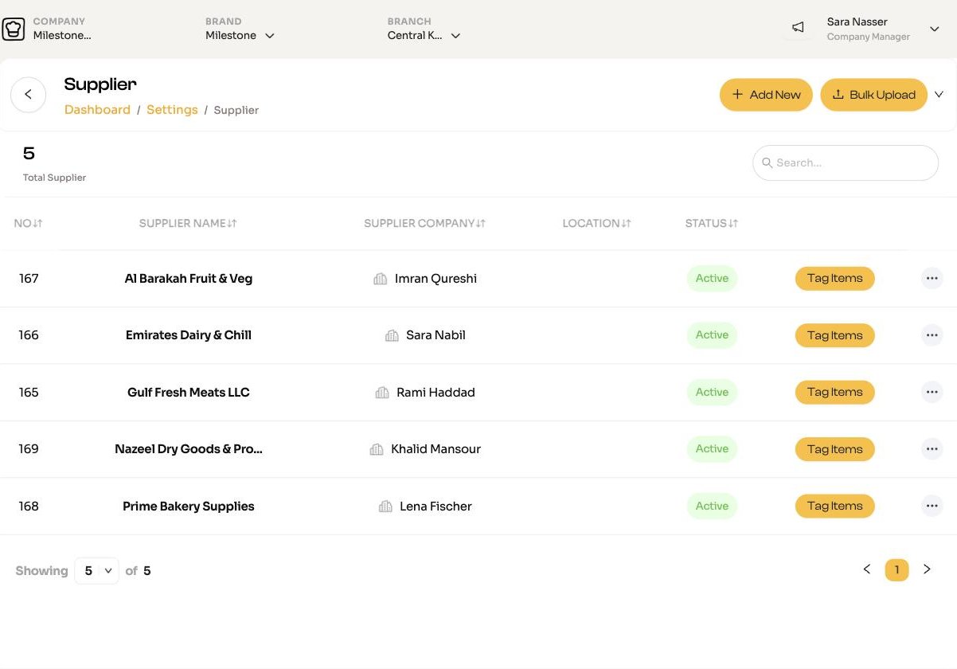
Task: Click supplier number 168
Action: pos(29,507)
